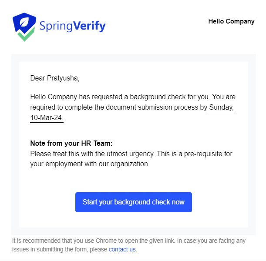Image resolution: width=266 pixels, height=261 pixels.
Task: Click the "Dear Pratyusha," greeting
Action: [55, 78]
